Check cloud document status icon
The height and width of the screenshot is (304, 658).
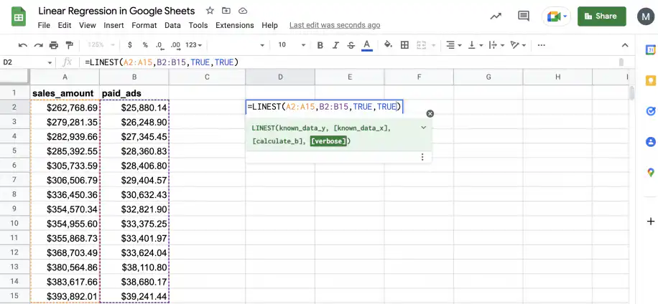point(243,11)
